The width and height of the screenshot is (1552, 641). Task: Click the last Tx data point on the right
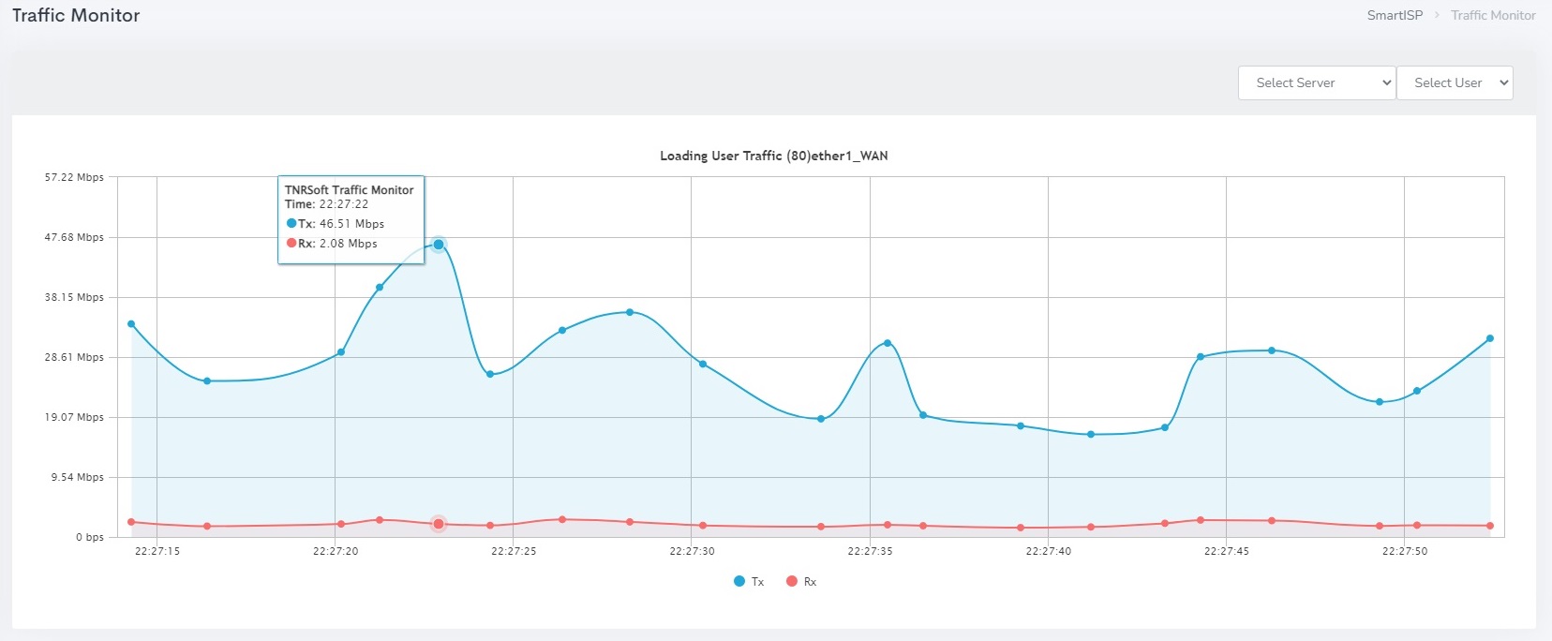pyautogui.click(x=1490, y=338)
